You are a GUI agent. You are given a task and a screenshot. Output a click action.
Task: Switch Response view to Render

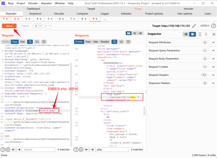[x=105, y=42]
